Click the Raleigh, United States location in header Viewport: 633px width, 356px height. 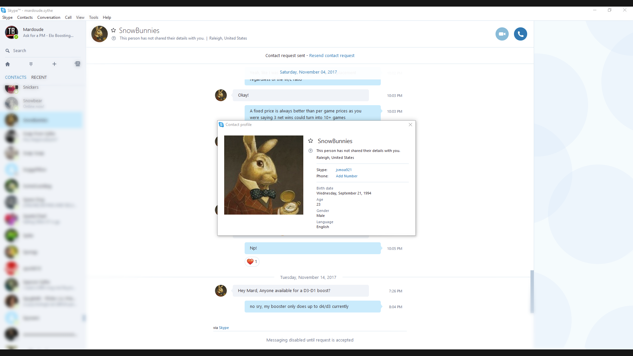tap(228, 38)
